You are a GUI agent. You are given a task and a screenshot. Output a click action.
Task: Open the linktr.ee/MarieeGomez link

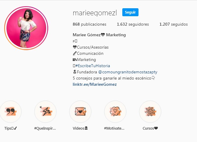(95, 84)
